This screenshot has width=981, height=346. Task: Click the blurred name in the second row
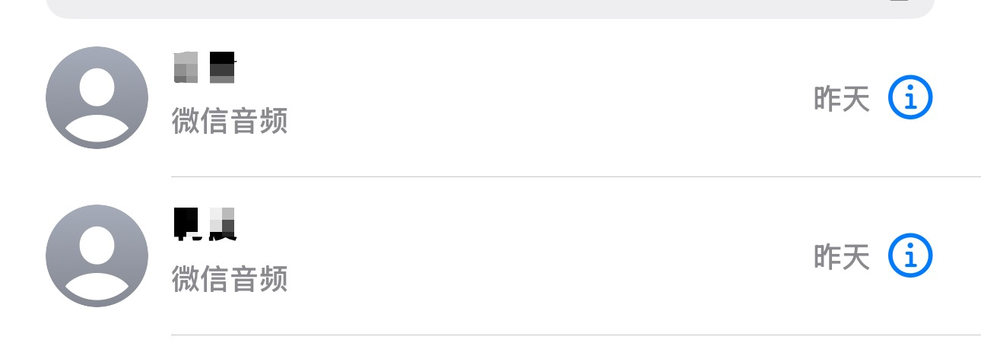point(205,224)
